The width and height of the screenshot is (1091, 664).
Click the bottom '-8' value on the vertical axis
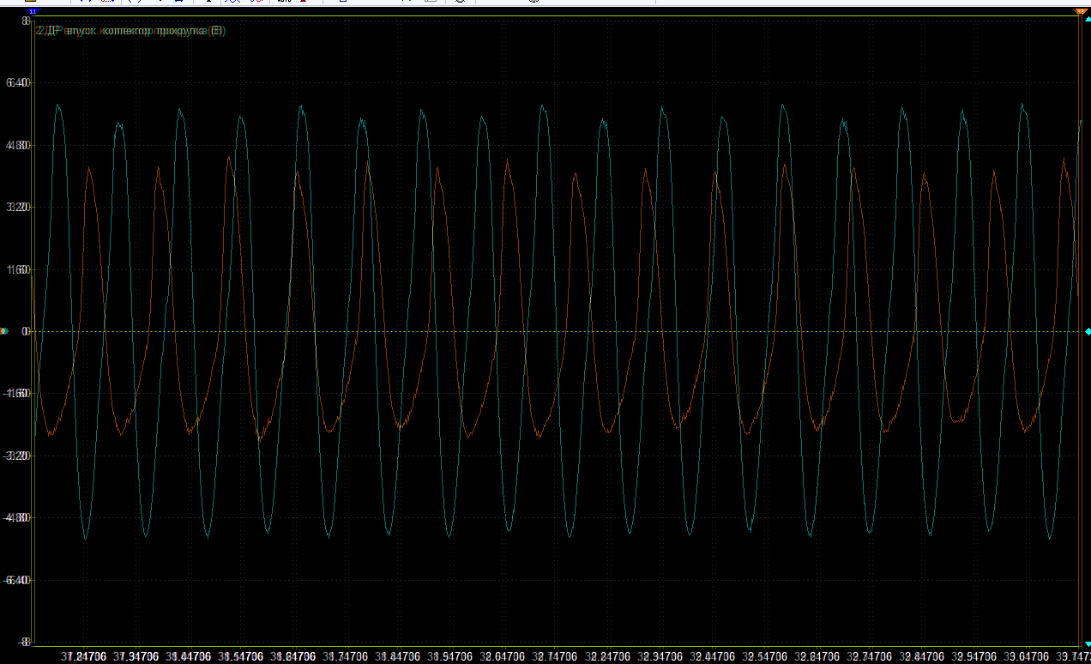point(24,642)
